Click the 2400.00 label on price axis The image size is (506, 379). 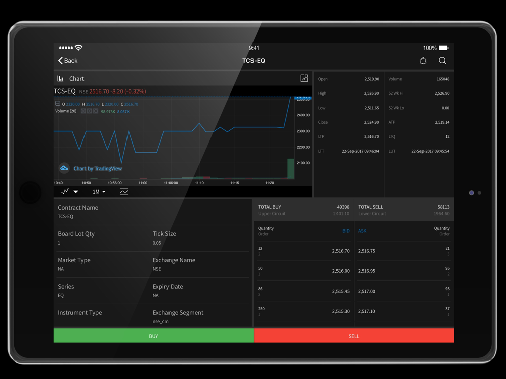[x=303, y=115]
